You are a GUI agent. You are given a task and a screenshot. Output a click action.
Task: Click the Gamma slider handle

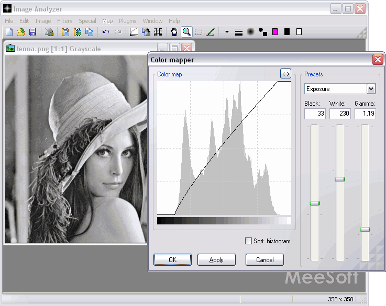(x=365, y=229)
